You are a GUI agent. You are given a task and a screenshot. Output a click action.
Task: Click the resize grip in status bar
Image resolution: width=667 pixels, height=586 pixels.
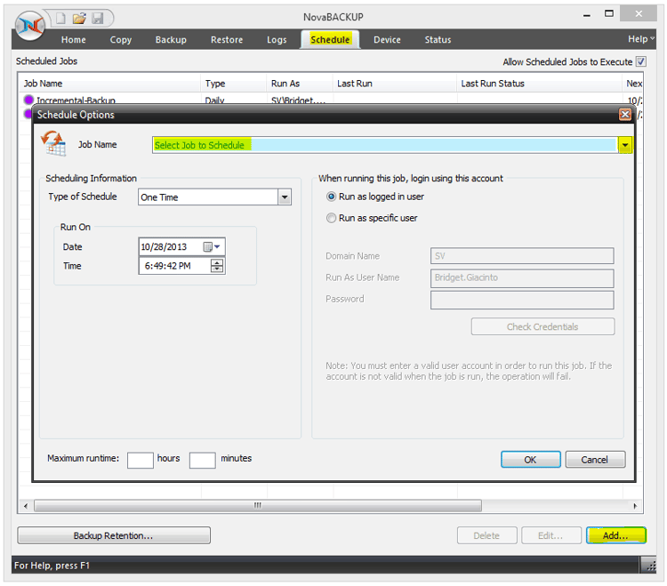(650, 566)
